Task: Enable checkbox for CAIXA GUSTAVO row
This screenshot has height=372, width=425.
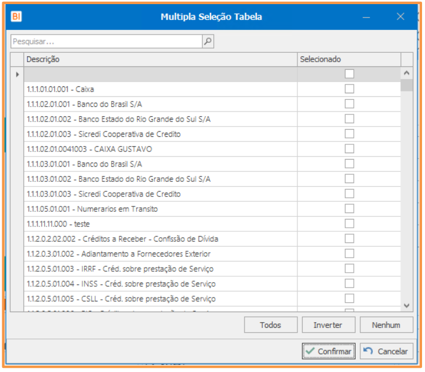Action: [349, 148]
